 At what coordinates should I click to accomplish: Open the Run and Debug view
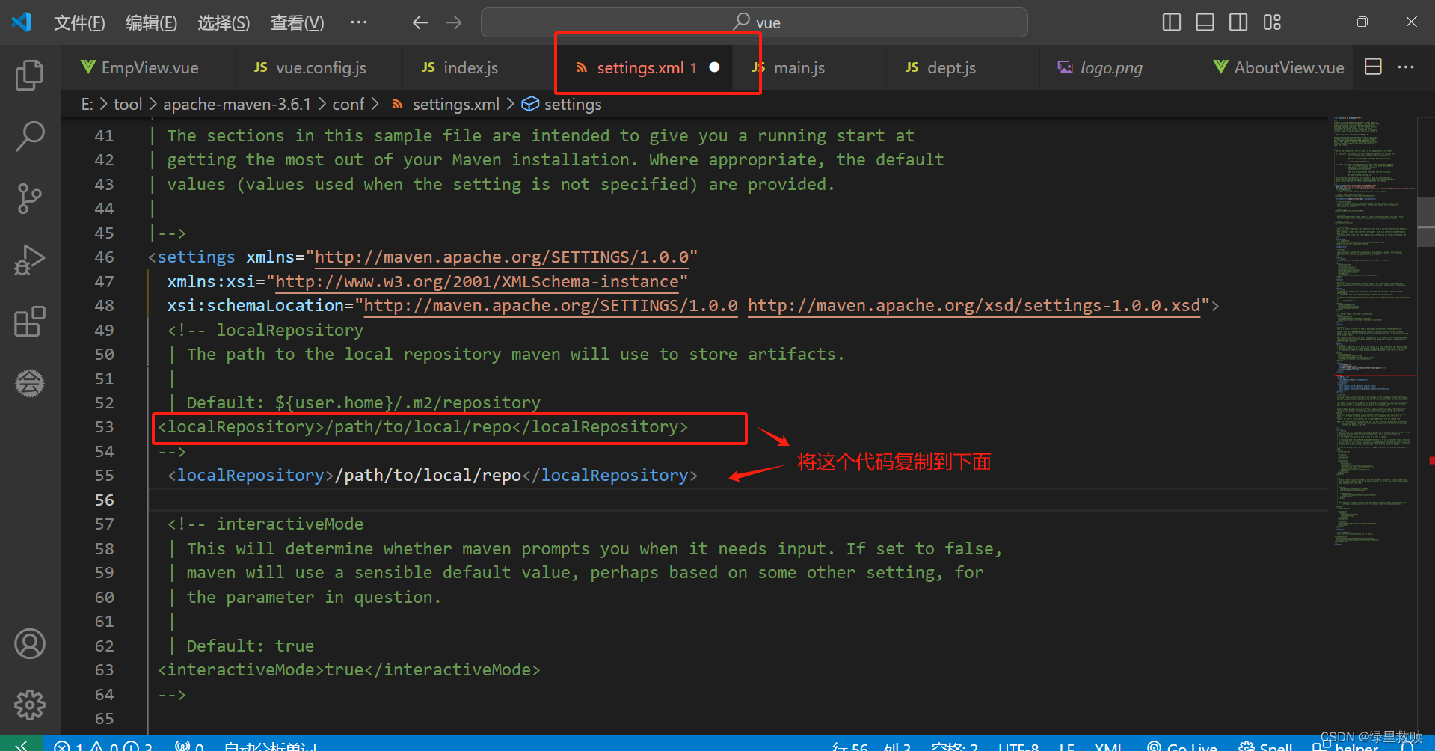point(29,260)
